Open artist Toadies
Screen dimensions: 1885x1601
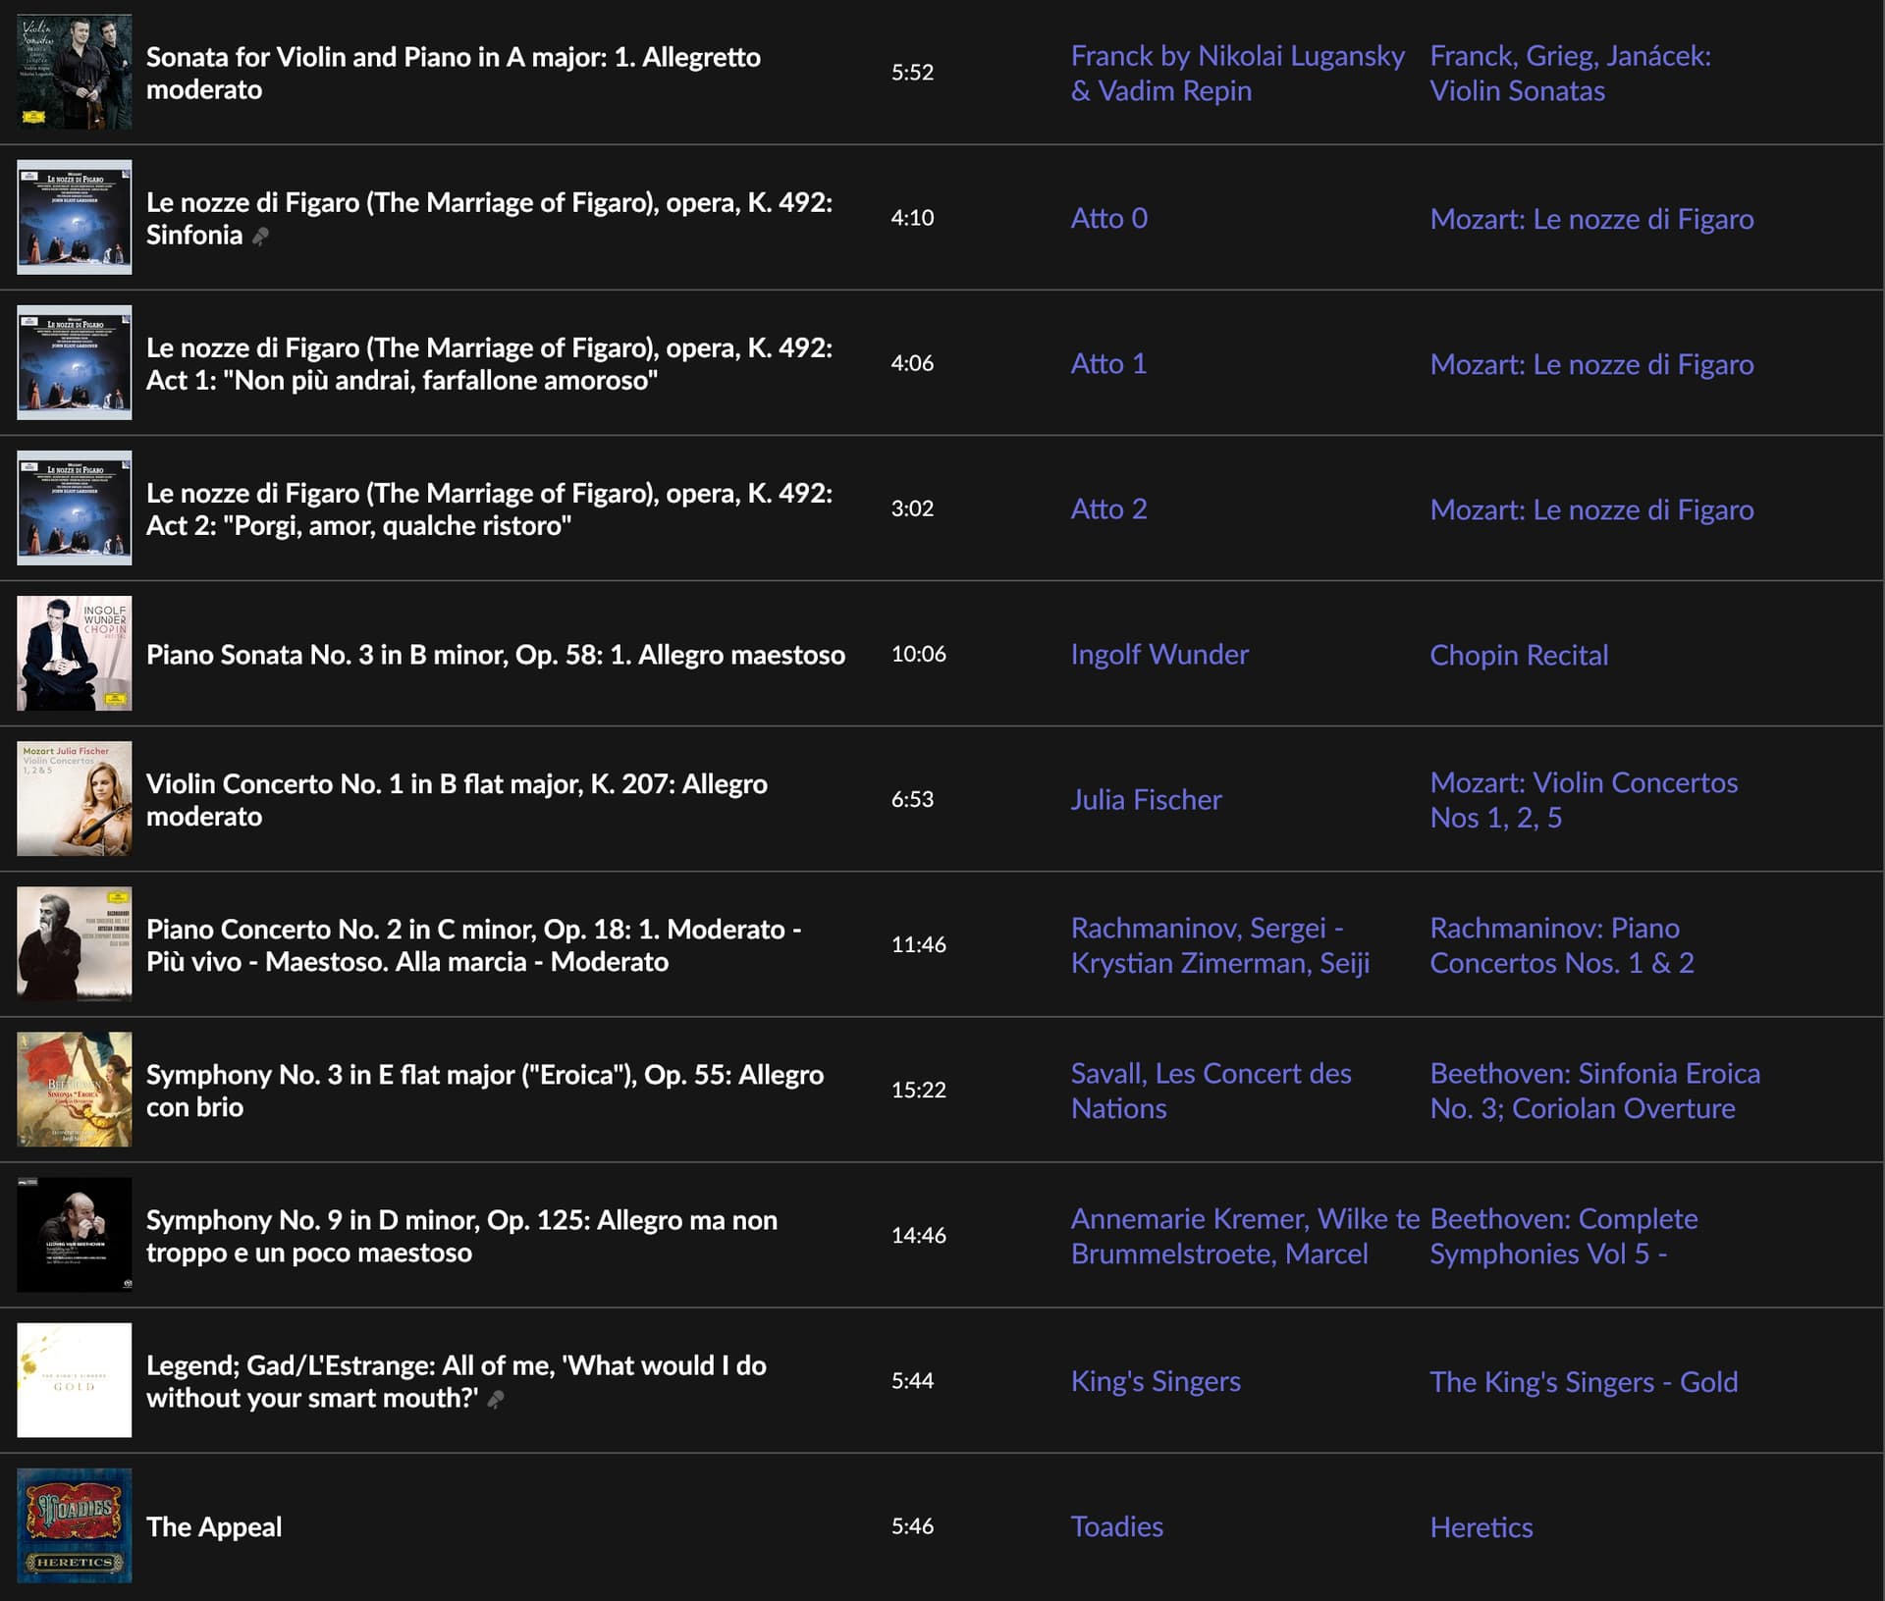[1116, 1525]
